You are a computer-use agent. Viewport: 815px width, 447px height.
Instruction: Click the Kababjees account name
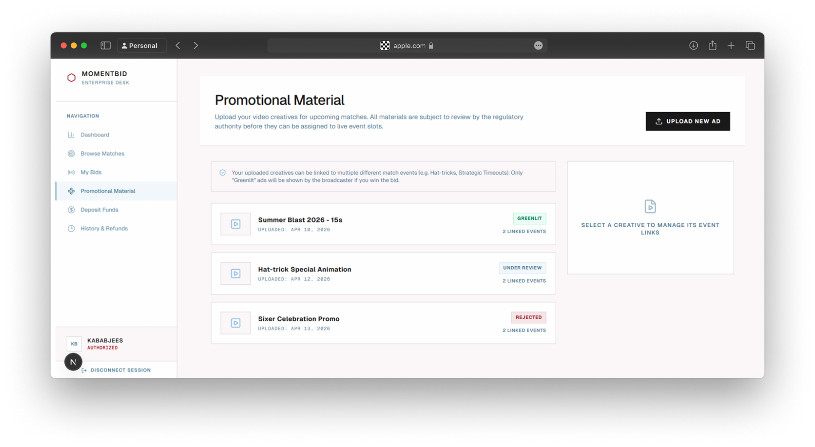coord(105,340)
